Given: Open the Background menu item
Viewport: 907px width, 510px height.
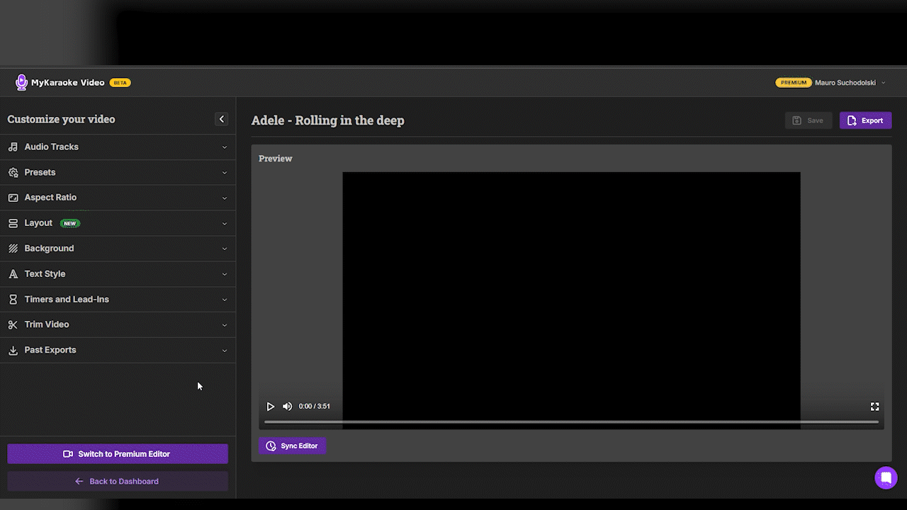Looking at the screenshot, I should (x=118, y=249).
